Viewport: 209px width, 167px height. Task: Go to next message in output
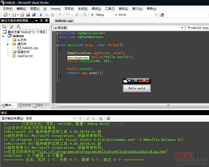[x=93, y=118]
